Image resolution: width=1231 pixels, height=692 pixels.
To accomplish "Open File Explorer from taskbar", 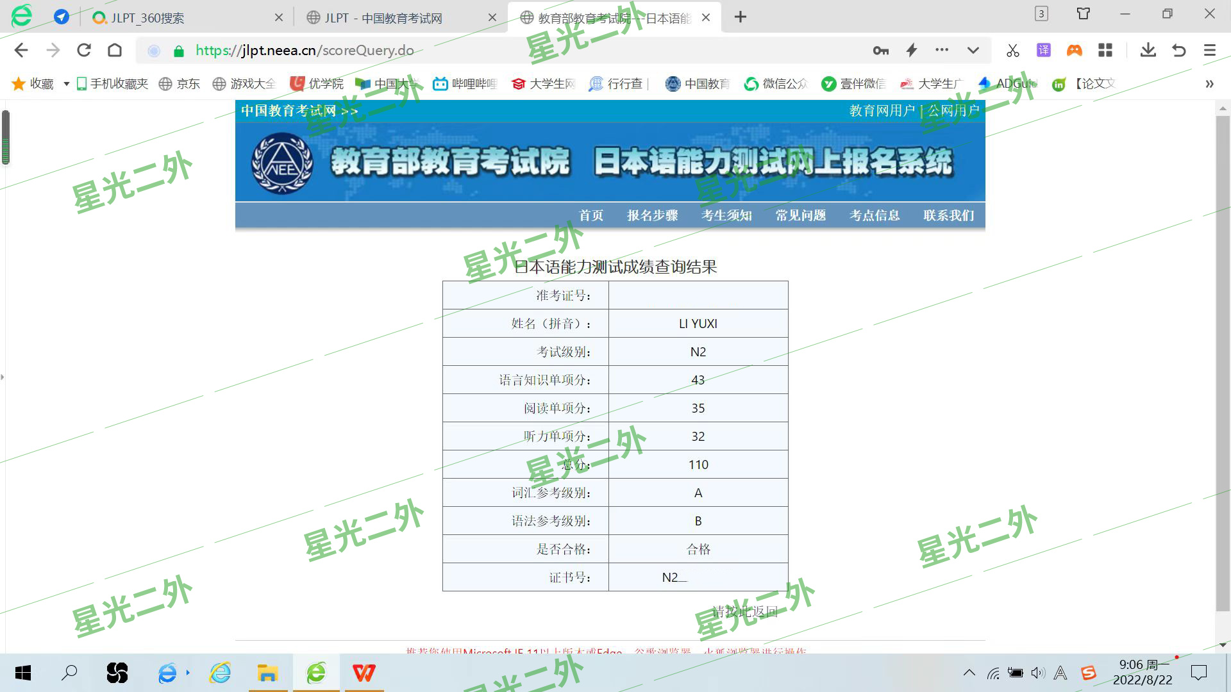I will click(267, 673).
